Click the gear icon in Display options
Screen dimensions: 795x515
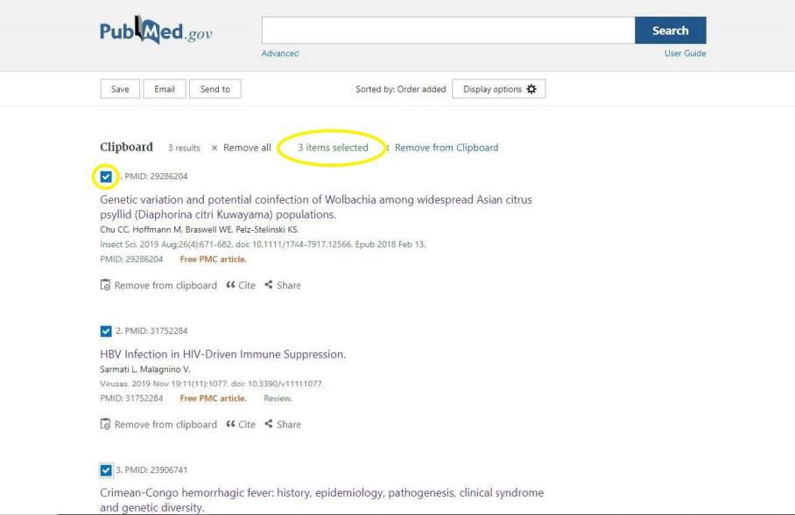click(x=531, y=89)
